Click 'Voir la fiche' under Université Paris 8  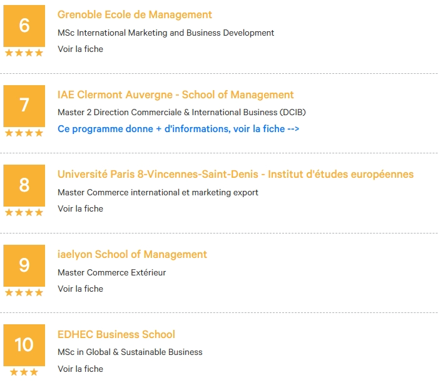point(80,208)
